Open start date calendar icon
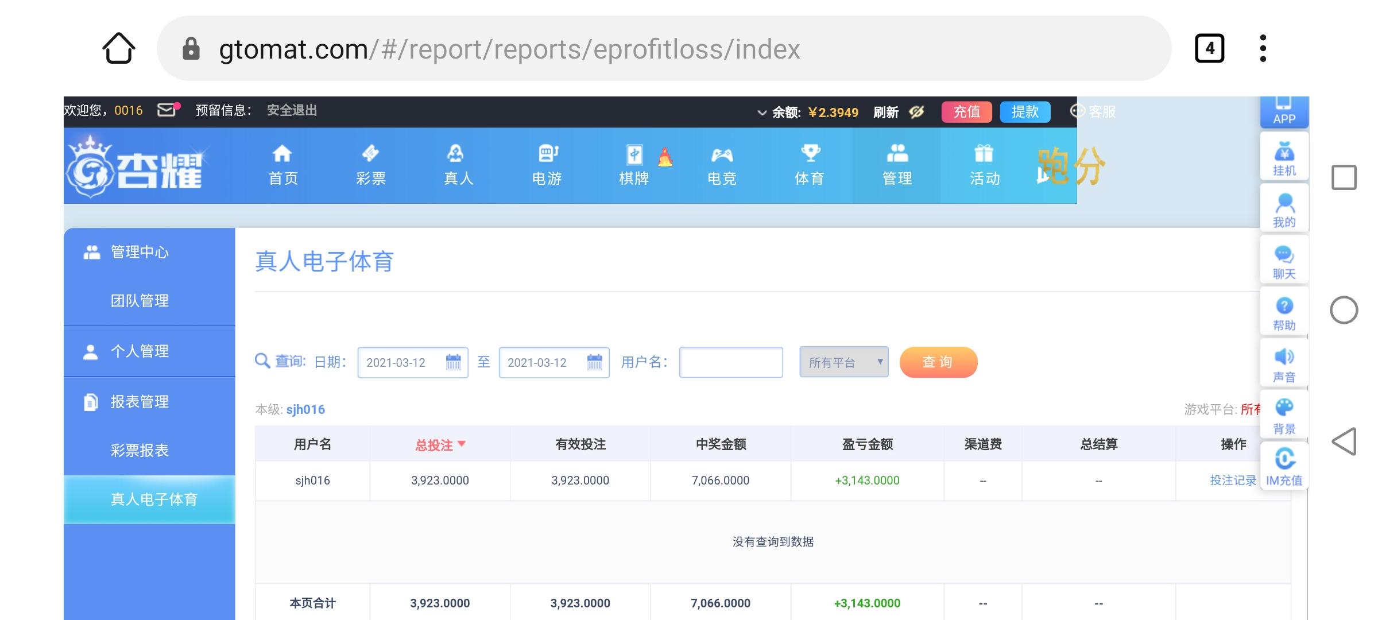The image size is (1378, 620). point(453,362)
